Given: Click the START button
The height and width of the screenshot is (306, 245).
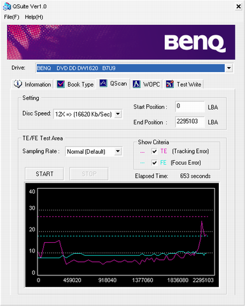Looking at the screenshot, I should pyautogui.click(x=45, y=174).
